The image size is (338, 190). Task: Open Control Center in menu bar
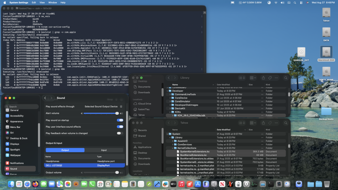point(301,3)
